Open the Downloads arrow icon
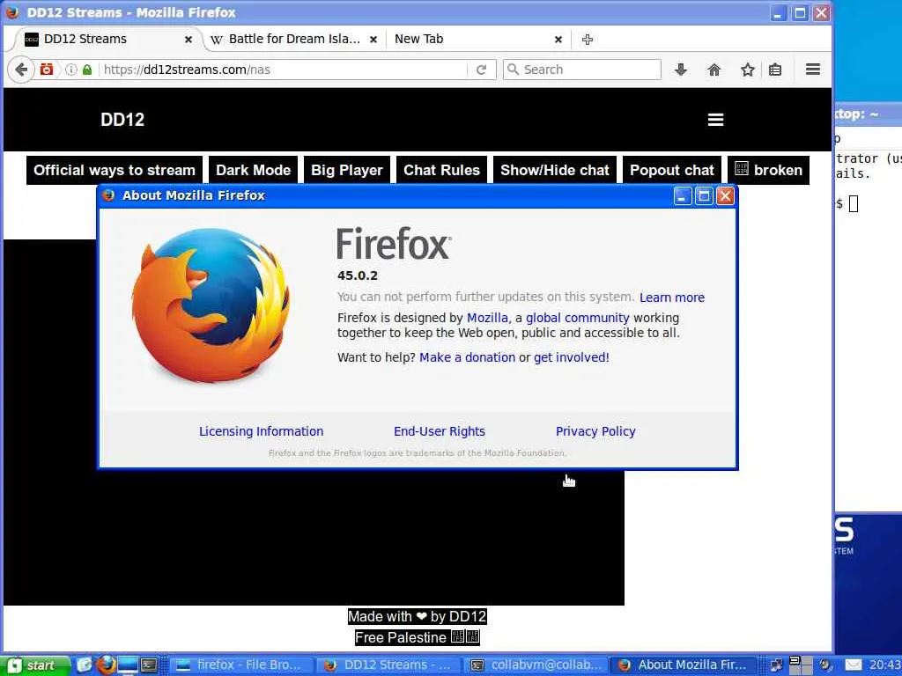 [x=681, y=70]
